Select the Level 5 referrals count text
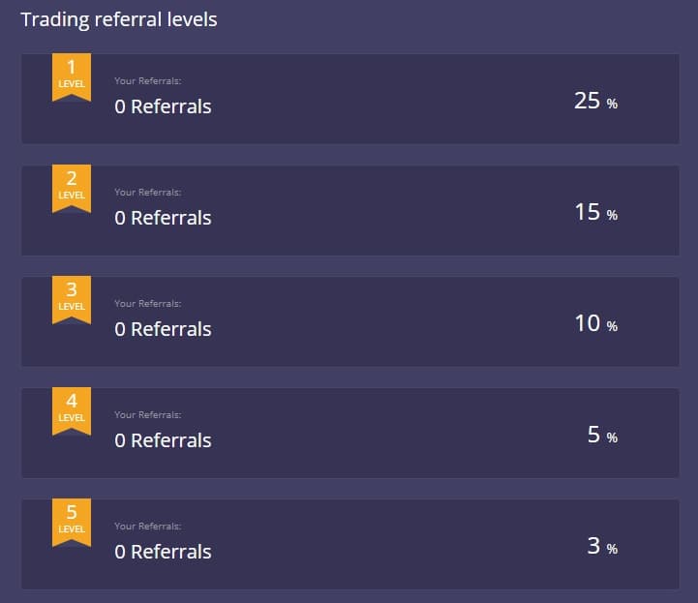The height and width of the screenshot is (603, 698). click(163, 552)
